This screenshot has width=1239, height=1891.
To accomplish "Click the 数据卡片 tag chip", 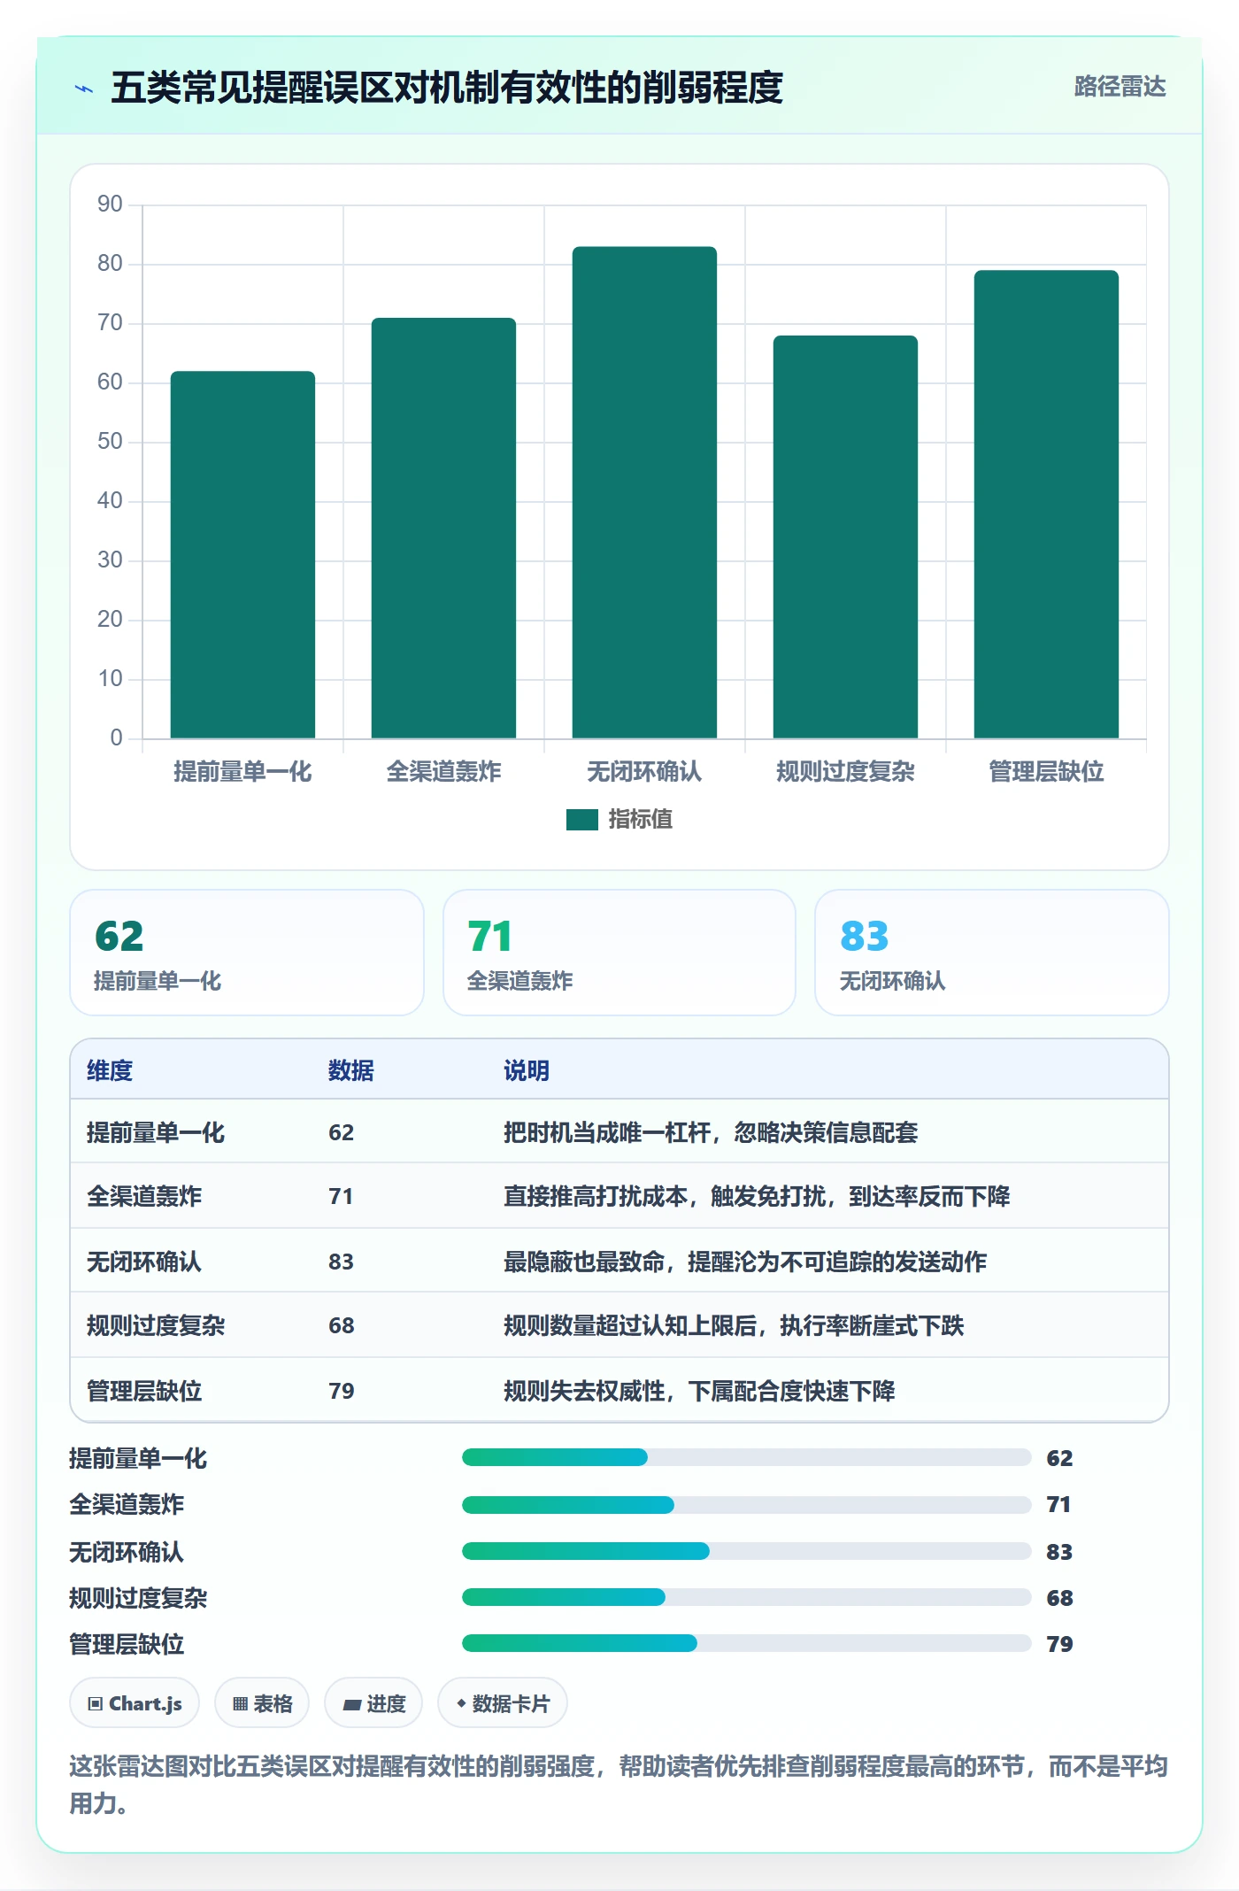I will pyautogui.click(x=503, y=1703).
